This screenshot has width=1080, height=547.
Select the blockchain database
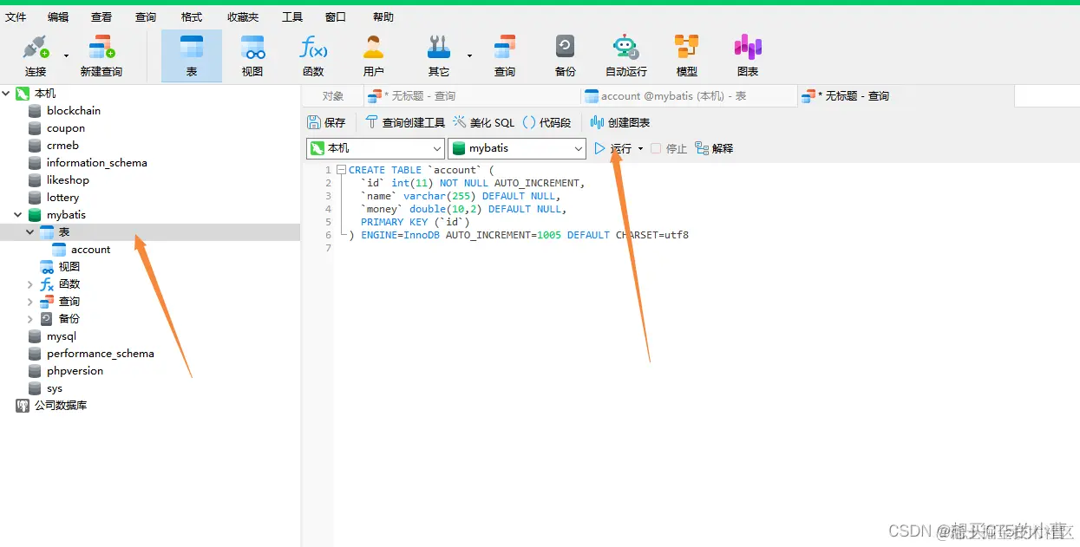point(73,110)
